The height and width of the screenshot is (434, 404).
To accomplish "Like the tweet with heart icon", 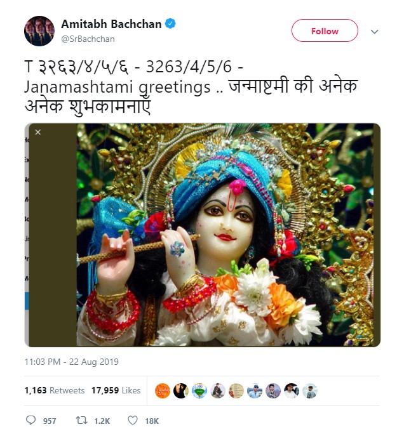I will (x=133, y=420).
